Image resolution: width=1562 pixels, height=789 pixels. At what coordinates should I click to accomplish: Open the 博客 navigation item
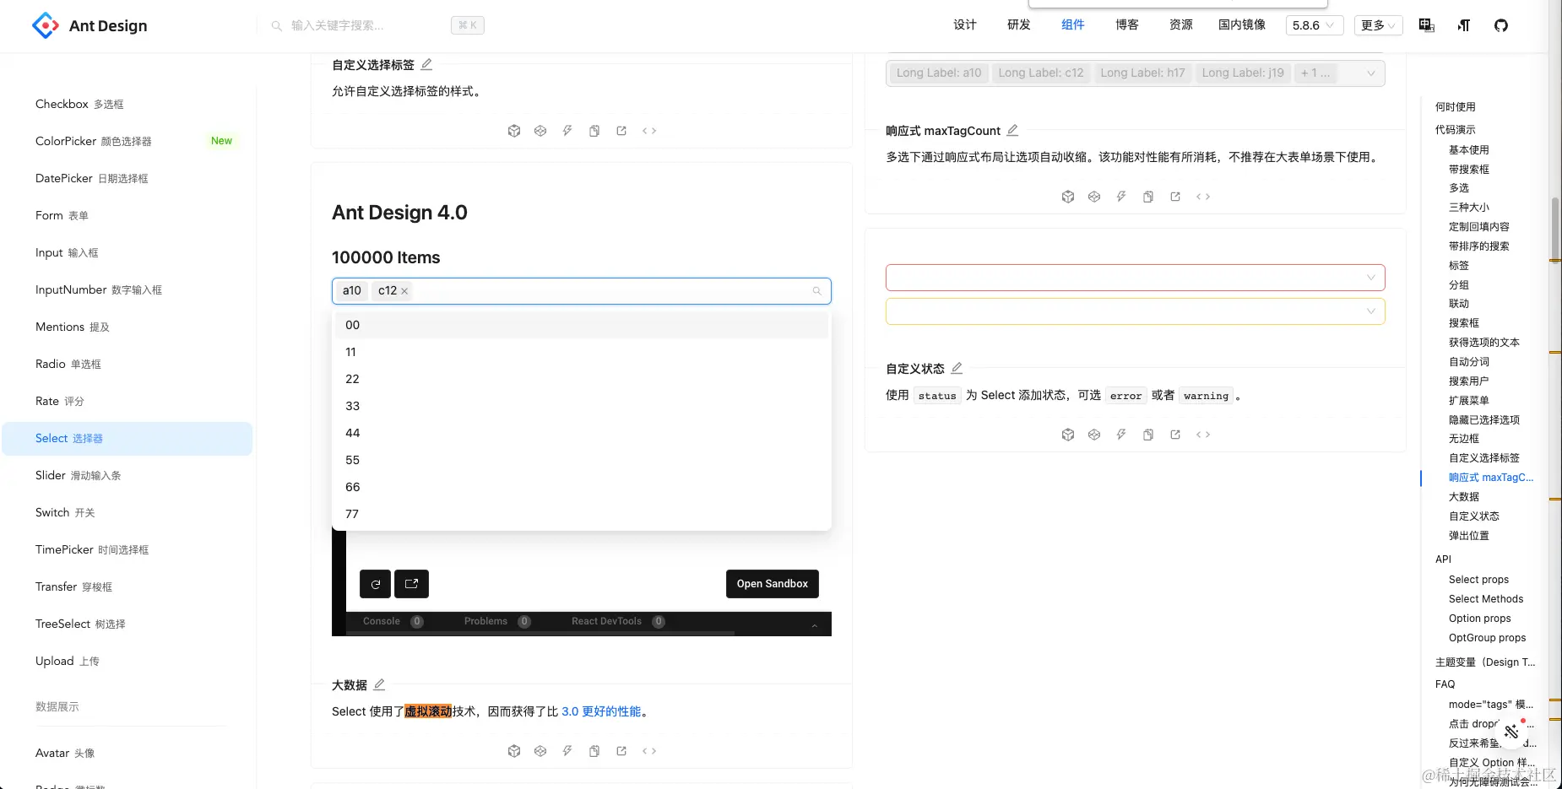pos(1125,25)
